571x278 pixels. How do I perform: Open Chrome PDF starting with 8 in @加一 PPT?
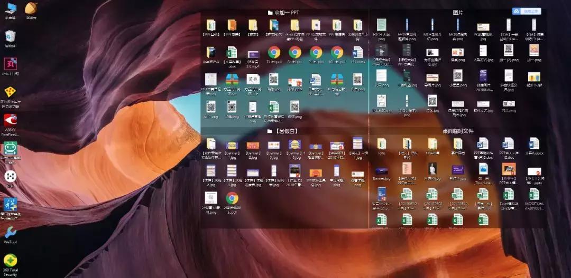(x=295, y=52)
